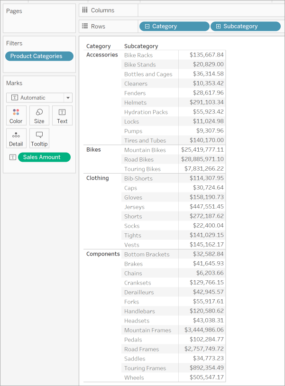This screenshot has width=285, height=386.
Task: Expand the Subcategory pill hierarchy
Action: [220, 26]
